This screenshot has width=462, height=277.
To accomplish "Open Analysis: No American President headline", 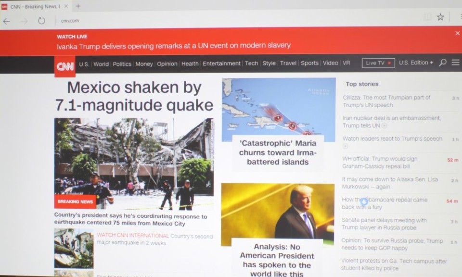I will [x=277, y=261].
